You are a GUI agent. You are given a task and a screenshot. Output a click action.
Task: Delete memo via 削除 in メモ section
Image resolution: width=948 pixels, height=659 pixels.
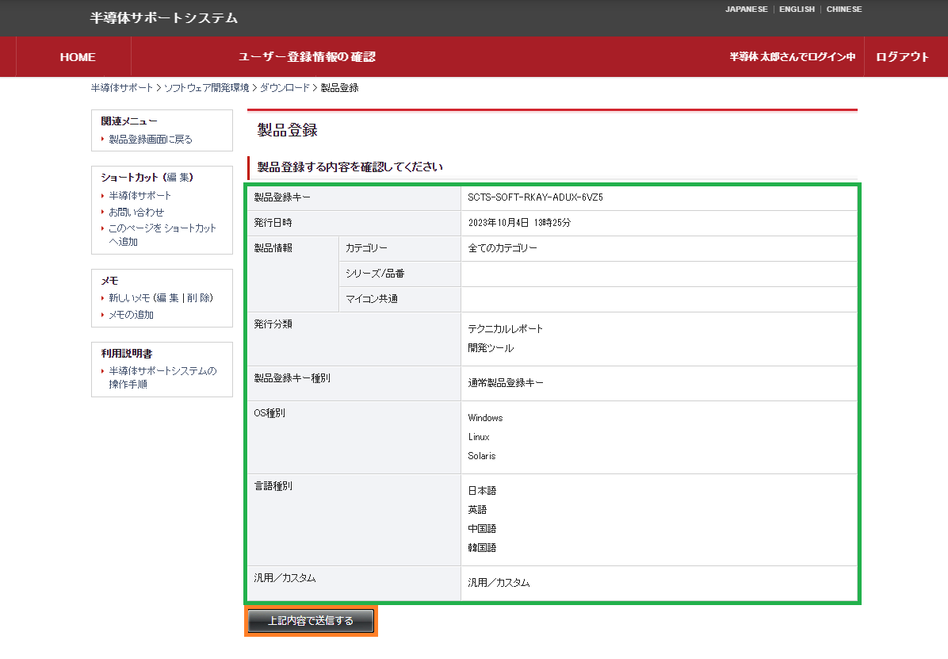197,297
